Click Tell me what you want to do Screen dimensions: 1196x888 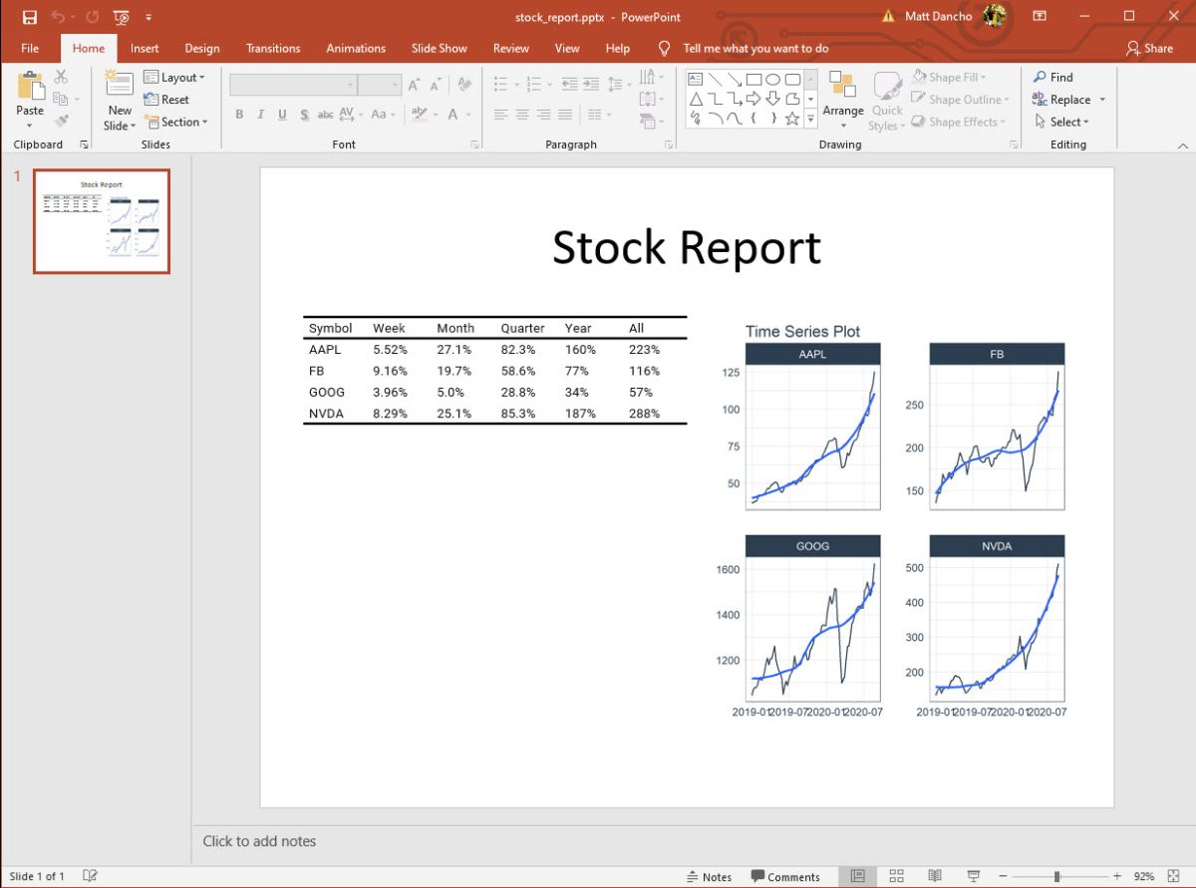[755, 48]
